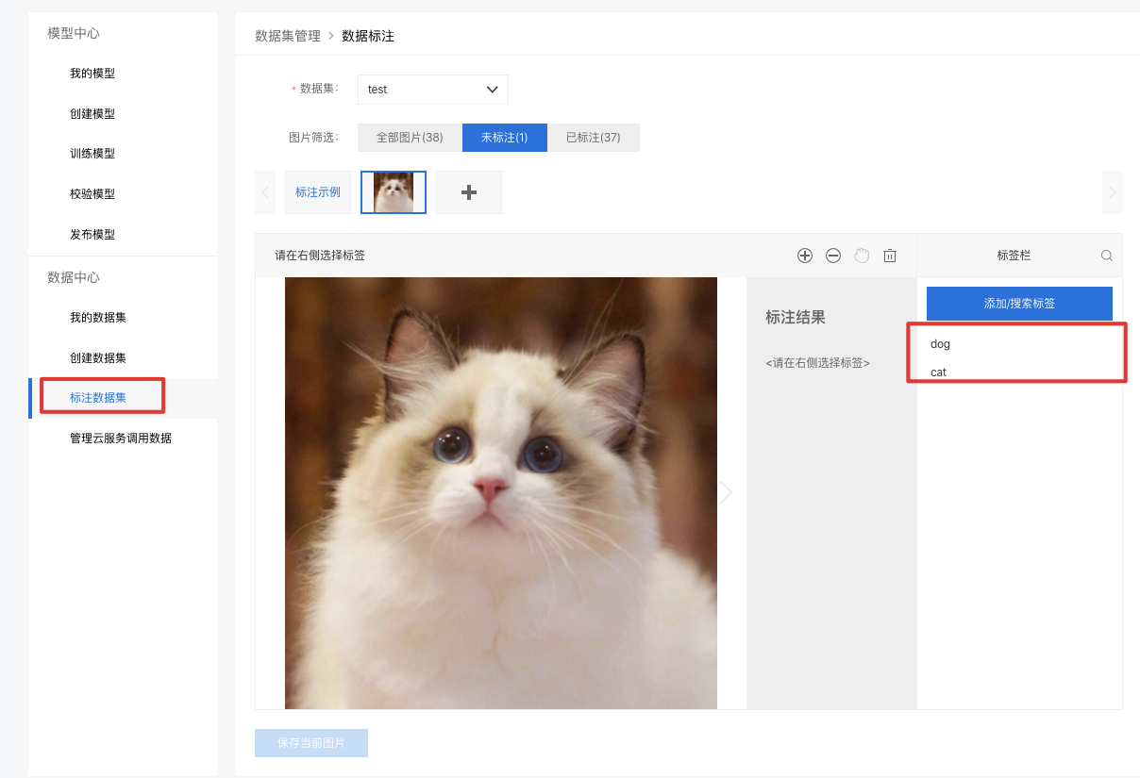Select the dog label
The width and height of the screenshot is (1140, 778).
(x=940, y=343)
